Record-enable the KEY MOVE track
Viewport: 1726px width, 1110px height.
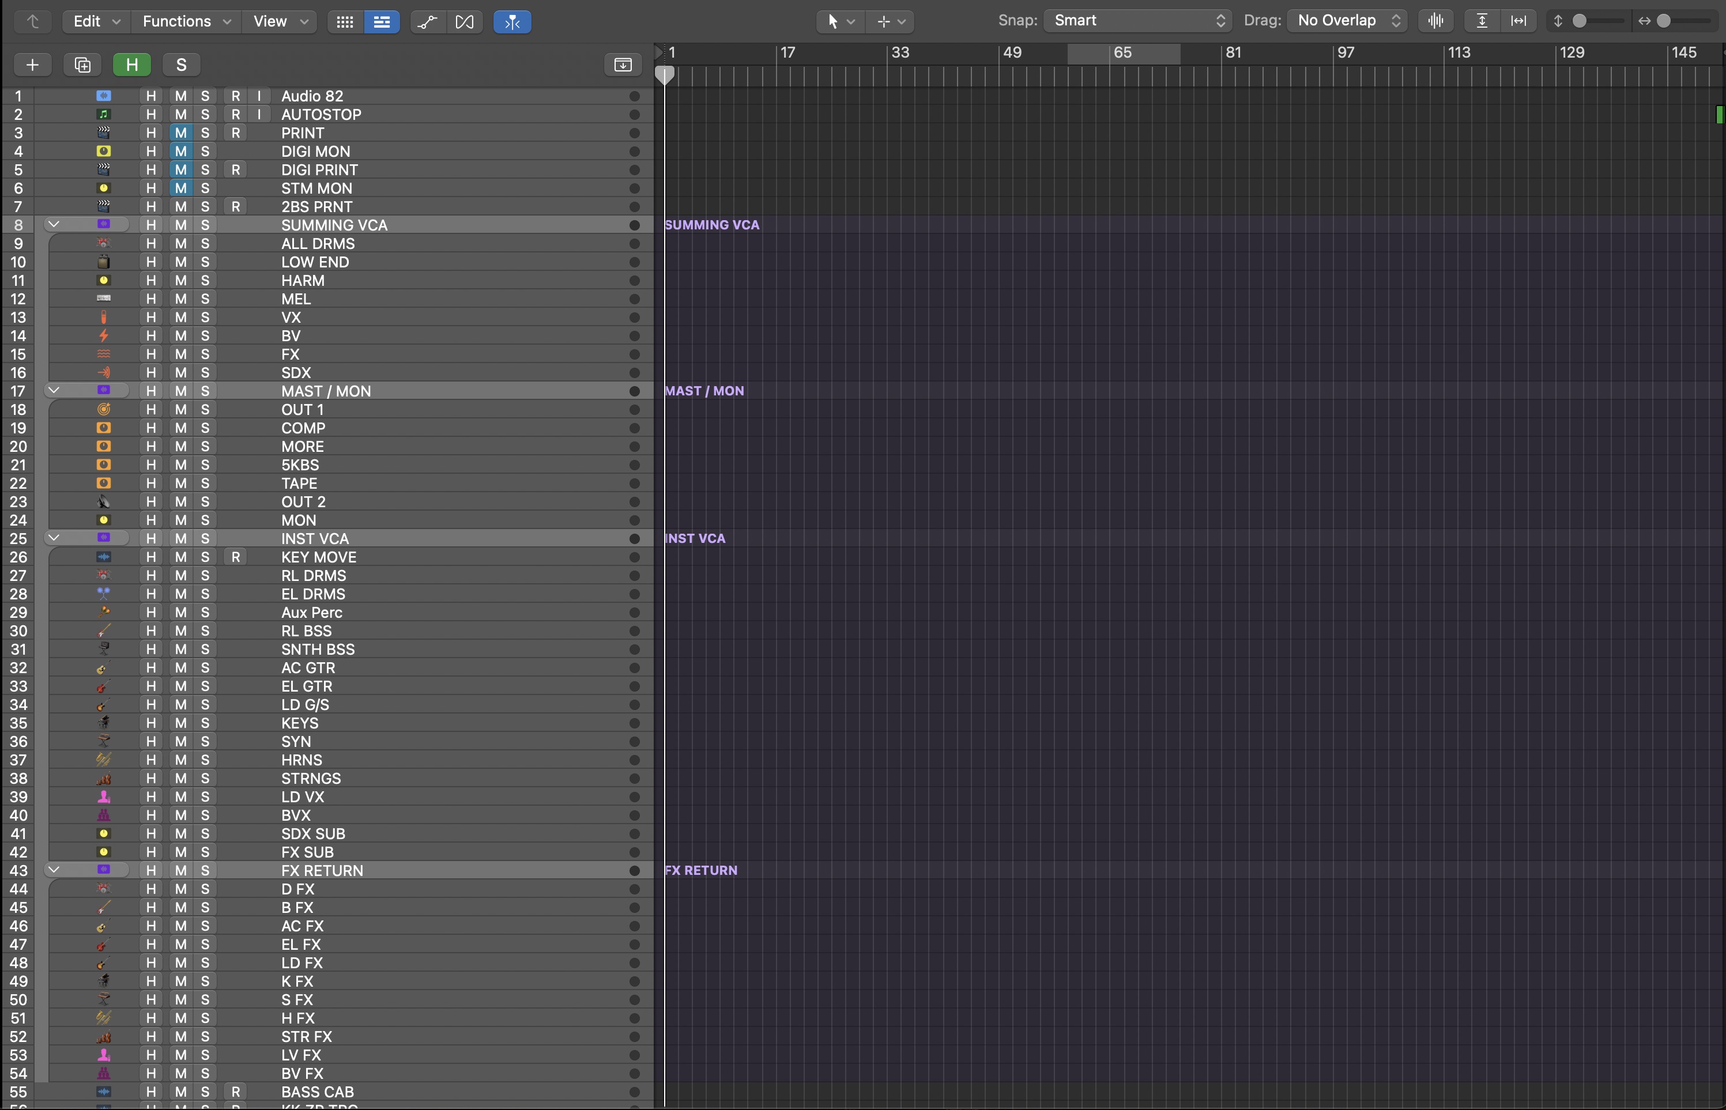click(236, 557)
